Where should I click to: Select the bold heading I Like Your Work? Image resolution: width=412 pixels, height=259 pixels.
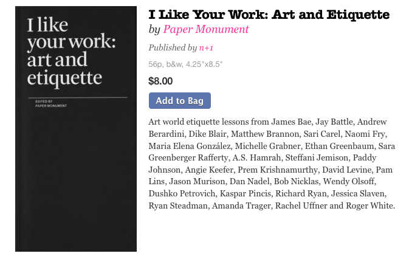coord(269,15)
